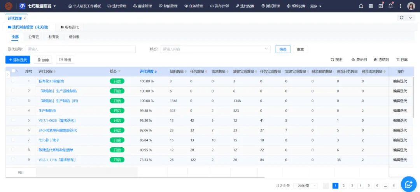Open the apps grid icon

coord(371,6)
